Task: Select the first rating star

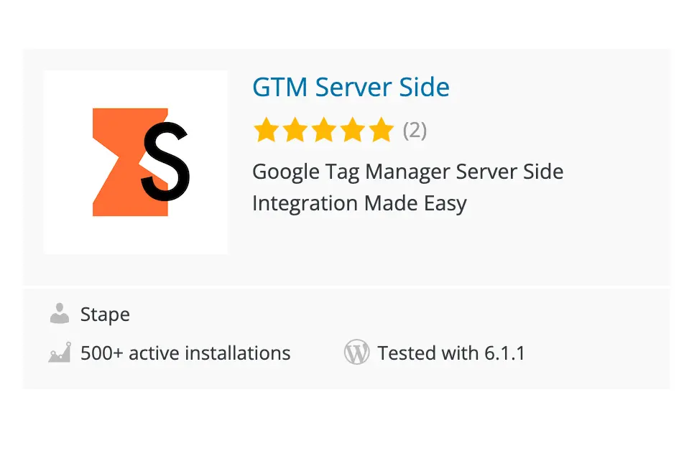Action: (266, 130)
